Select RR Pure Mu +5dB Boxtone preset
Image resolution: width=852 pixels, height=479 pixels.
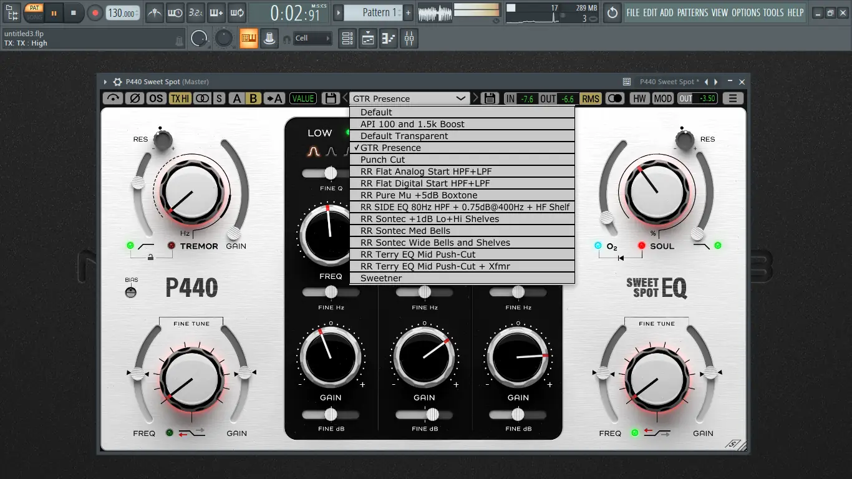coord(462,195)
